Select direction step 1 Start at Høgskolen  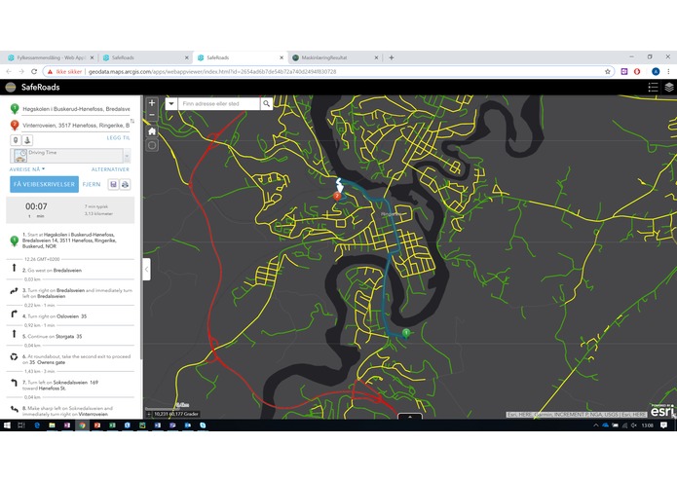tap(70, 240)
